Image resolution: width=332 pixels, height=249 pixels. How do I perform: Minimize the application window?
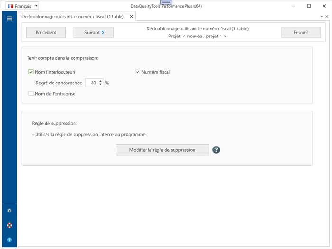pyautogui.click(x=294, y=6)
